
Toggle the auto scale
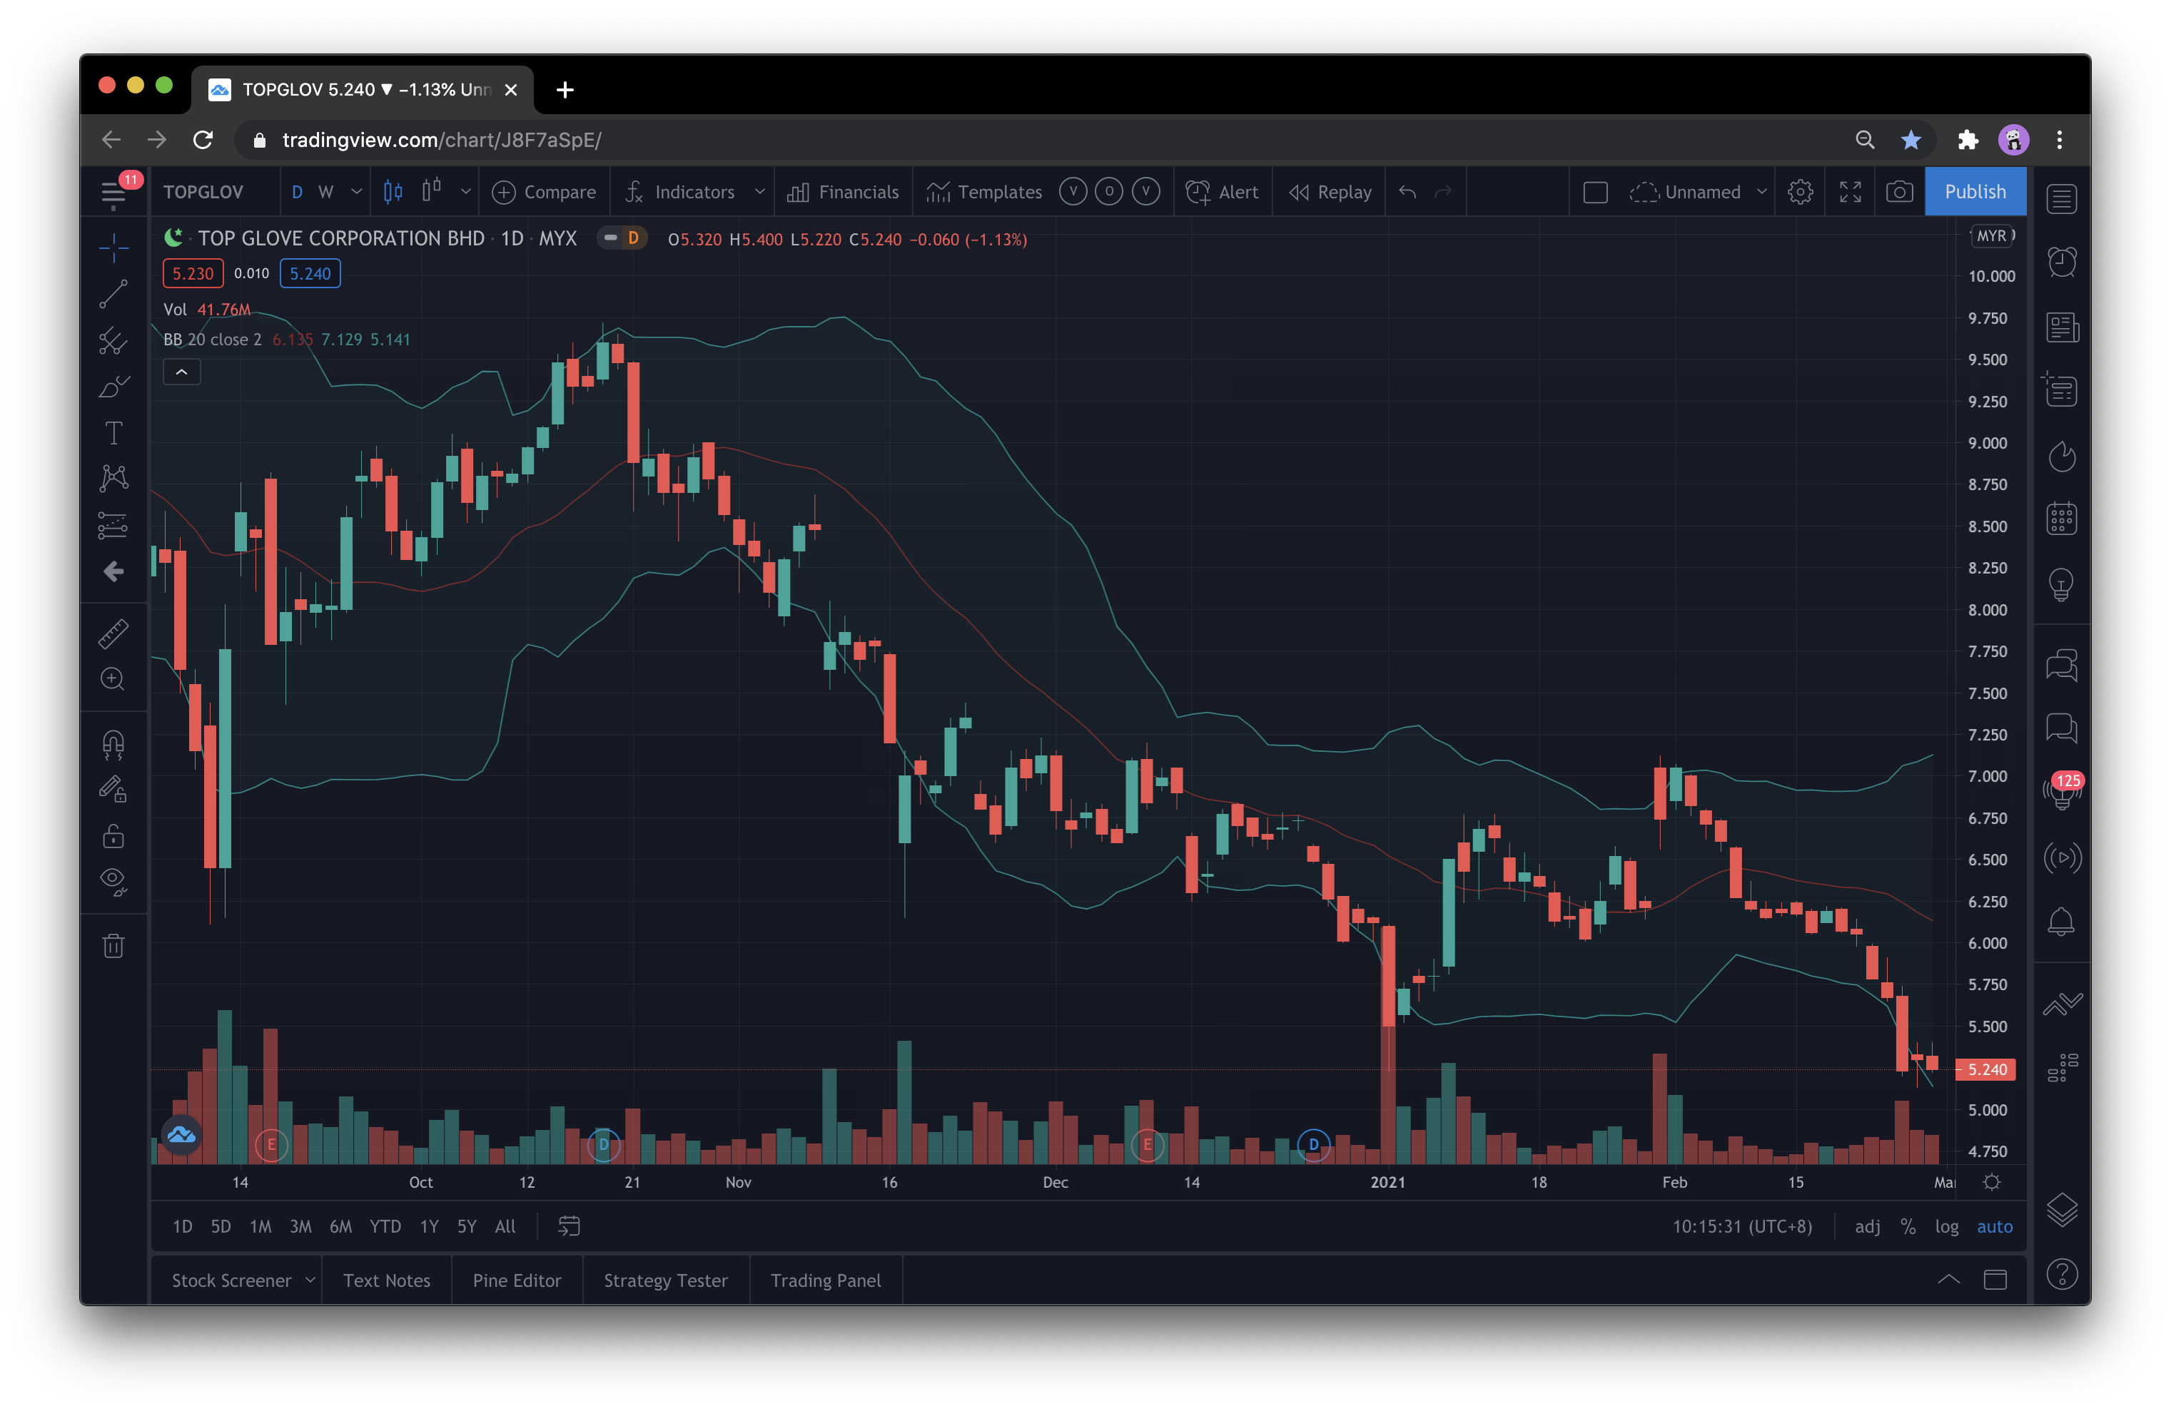point(1995,1226)
